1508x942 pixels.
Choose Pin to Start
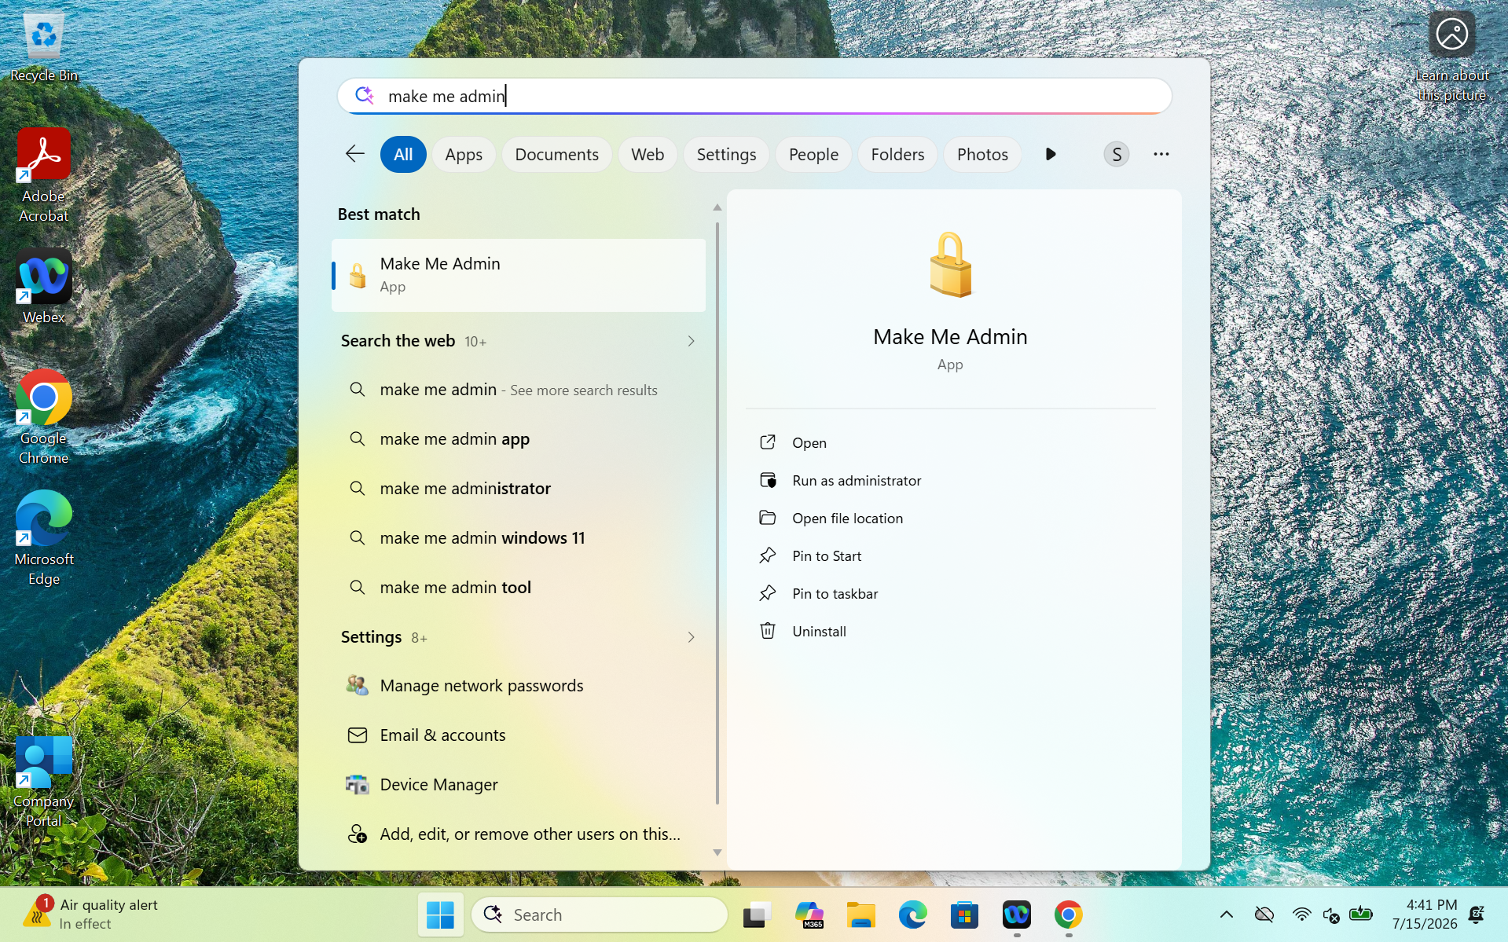[x=951, y=556]
